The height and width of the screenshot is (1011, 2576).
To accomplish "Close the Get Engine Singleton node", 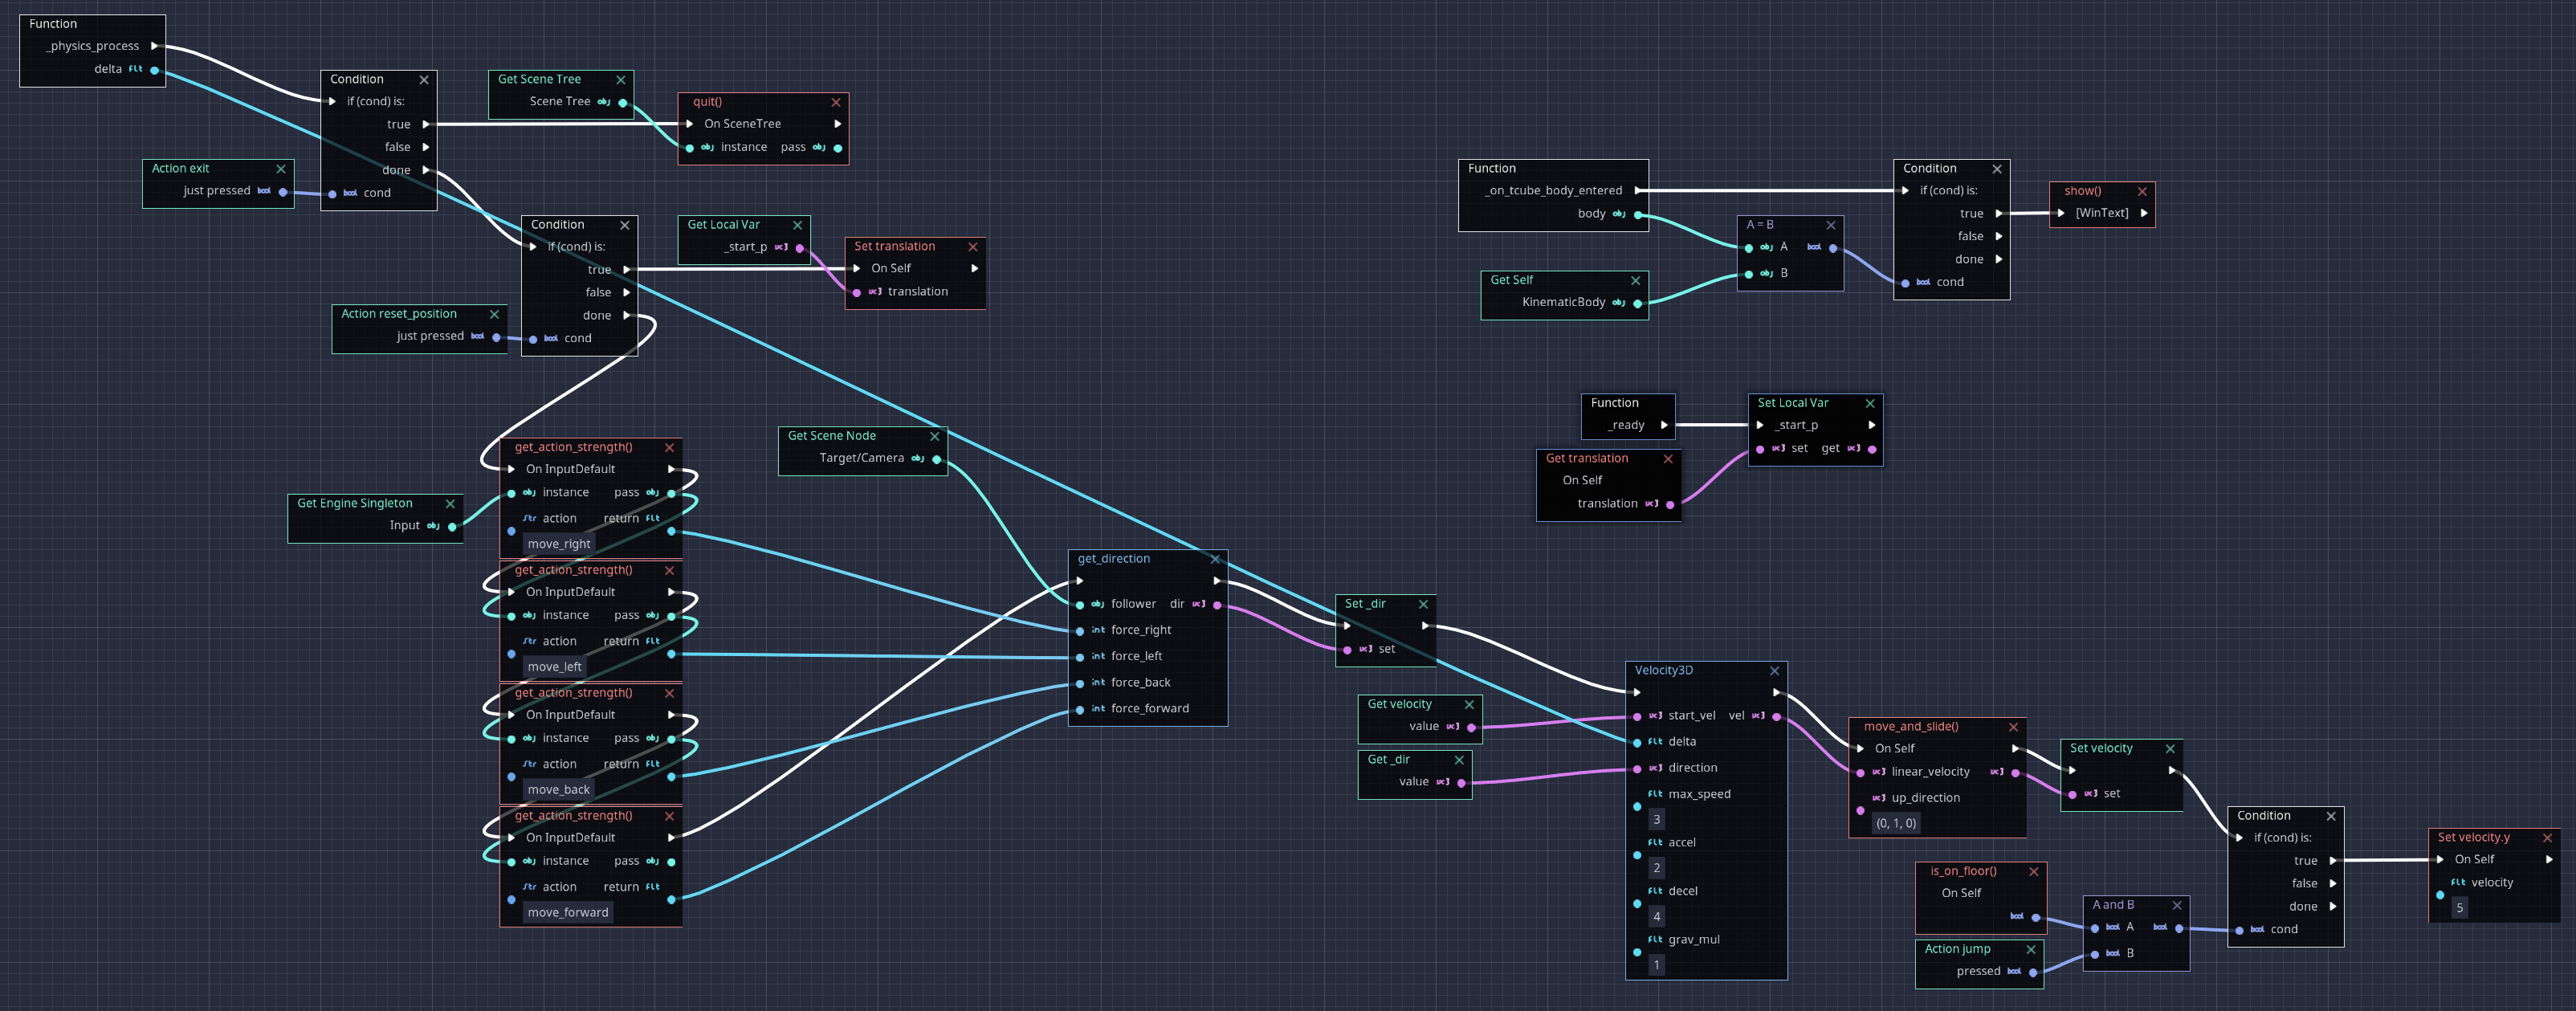I will tap(450, 504).
